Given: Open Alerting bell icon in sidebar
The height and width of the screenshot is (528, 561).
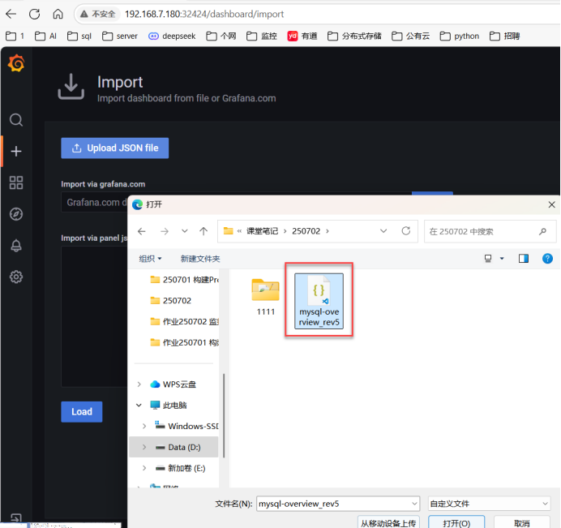Looking at the screenshot, I should coord(16,246).
